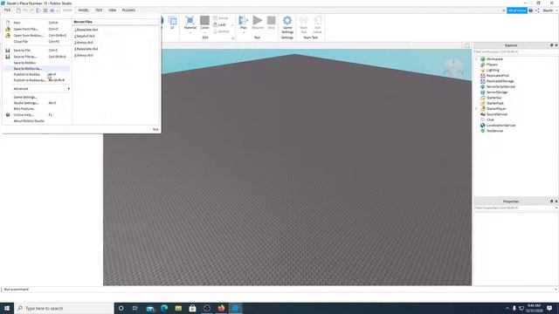Select ReplicatedStorage in Explorer

(500, 81)
